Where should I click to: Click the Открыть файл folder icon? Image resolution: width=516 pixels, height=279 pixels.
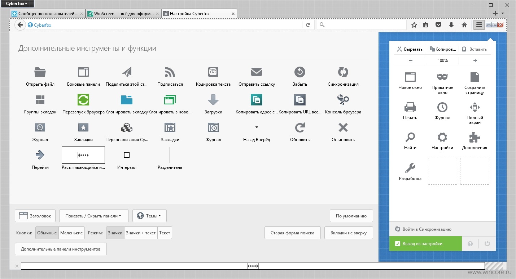pyautogui.click(x=40, y=72)
